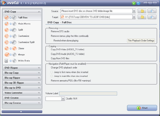Click the green checkmark status icon
This screenshot has width=160, height=116.
[x=134, y=3]
